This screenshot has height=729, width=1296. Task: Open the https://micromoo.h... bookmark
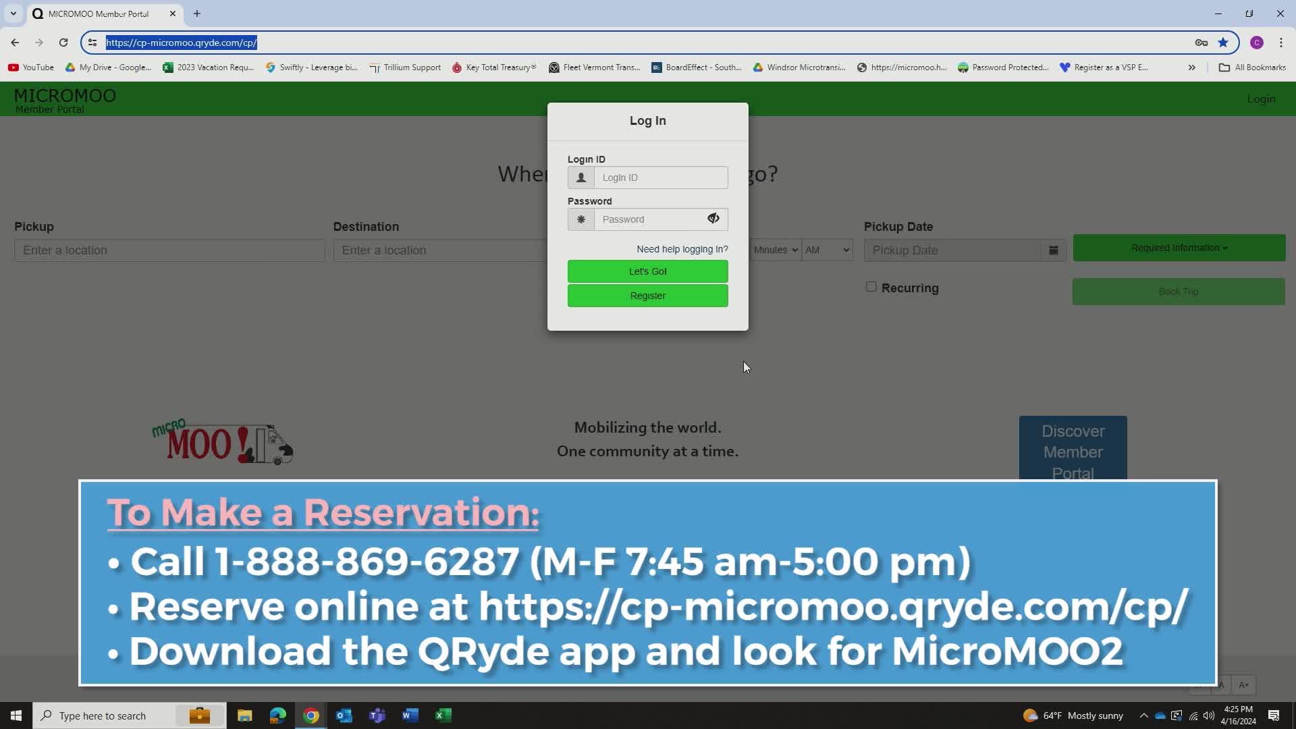pos(902,67)
